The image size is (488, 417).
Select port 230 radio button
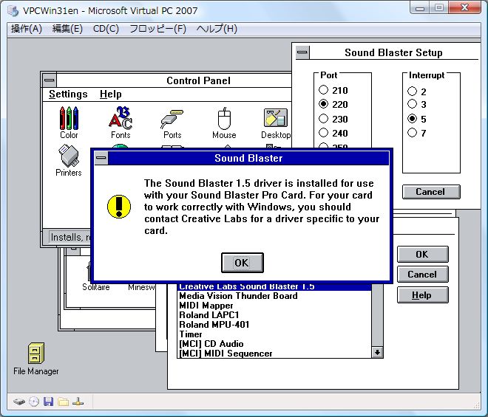click(x=323, y=119)
